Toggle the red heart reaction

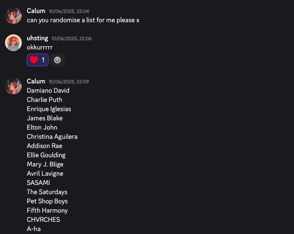[38, 60]
